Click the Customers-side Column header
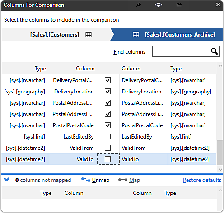Viewport: 224px width, 213px height. (x=85, y=69)
